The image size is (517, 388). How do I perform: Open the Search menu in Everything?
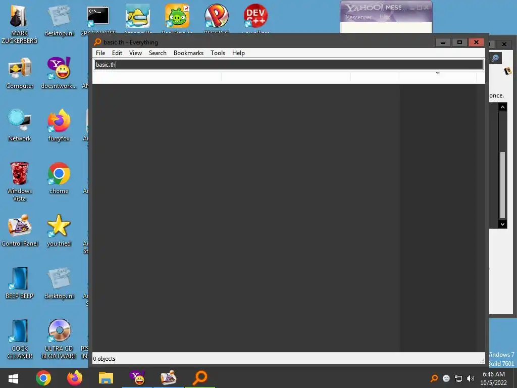(x=158, y=53)
